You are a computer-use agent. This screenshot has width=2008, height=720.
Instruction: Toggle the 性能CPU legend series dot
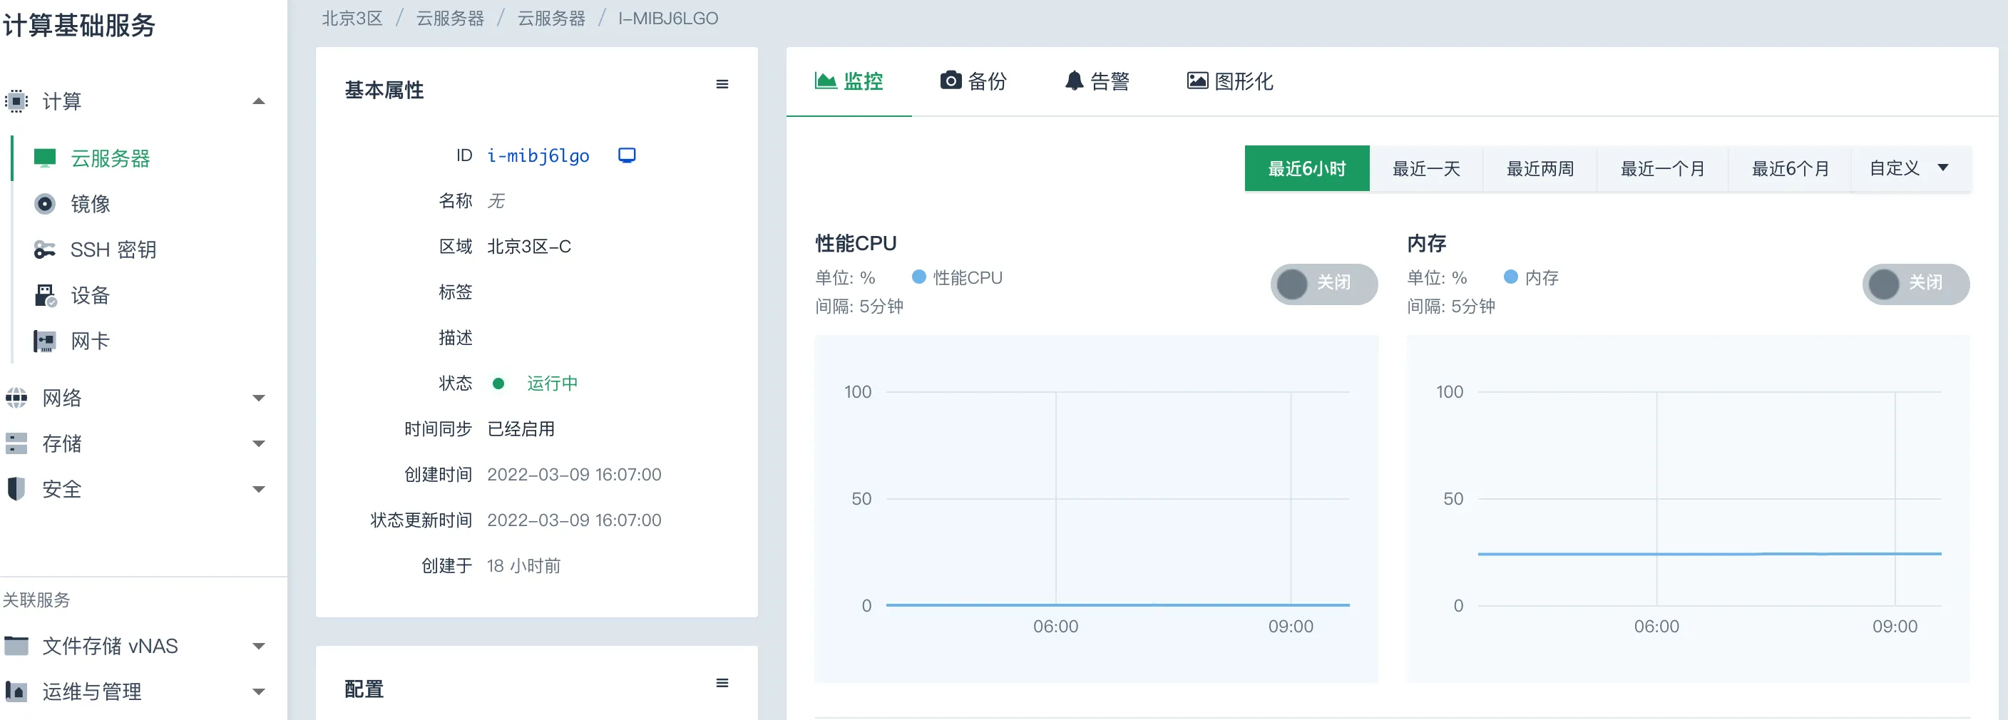click(919, 277)
